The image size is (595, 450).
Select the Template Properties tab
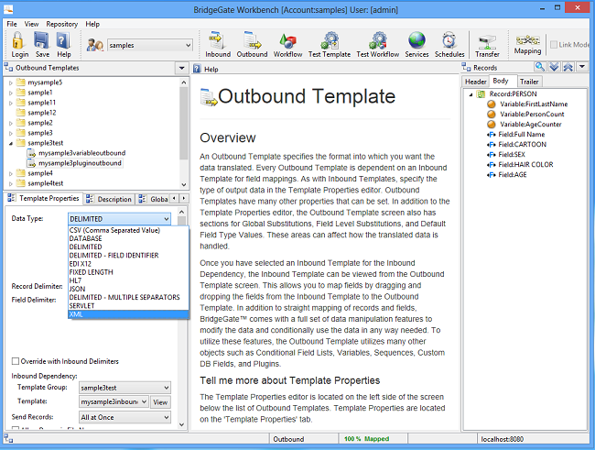(x=44, y=198)
